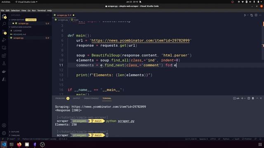Open LICENSE file in explorer
Image resolution: width=264 pixels, height=148 pixels.
(x=17, y=31)
